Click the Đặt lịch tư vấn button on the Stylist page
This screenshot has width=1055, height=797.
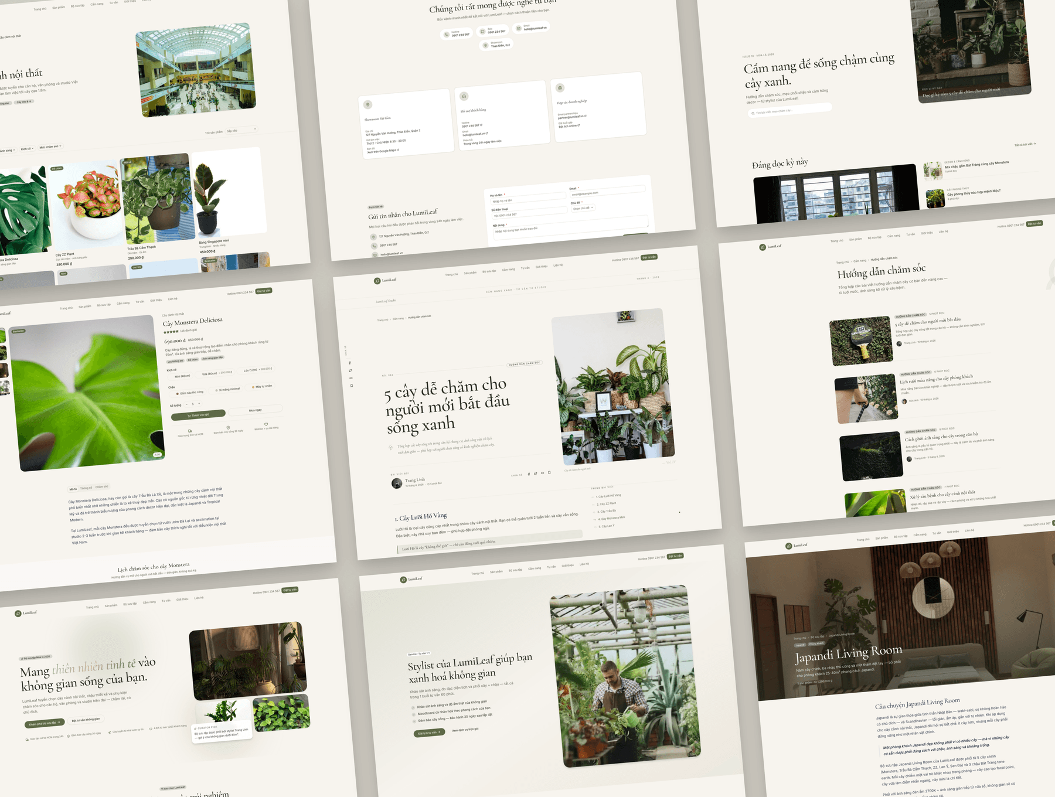[x=429, y=733]
